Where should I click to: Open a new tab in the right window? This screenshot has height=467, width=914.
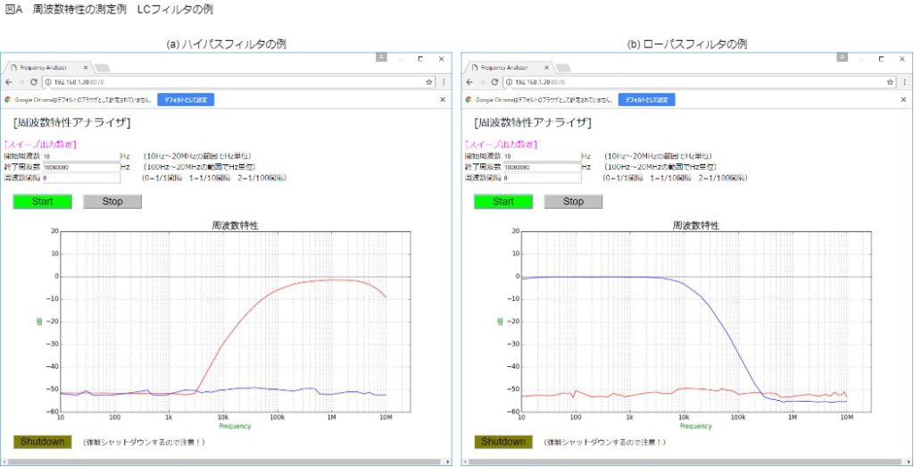pyautogui.click(x=563, y=68)
